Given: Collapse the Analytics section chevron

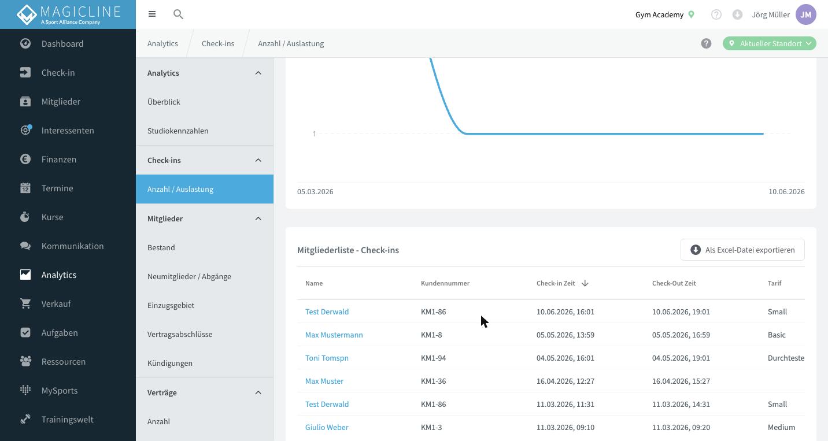Looking at the screenshot, I should 258,73.
